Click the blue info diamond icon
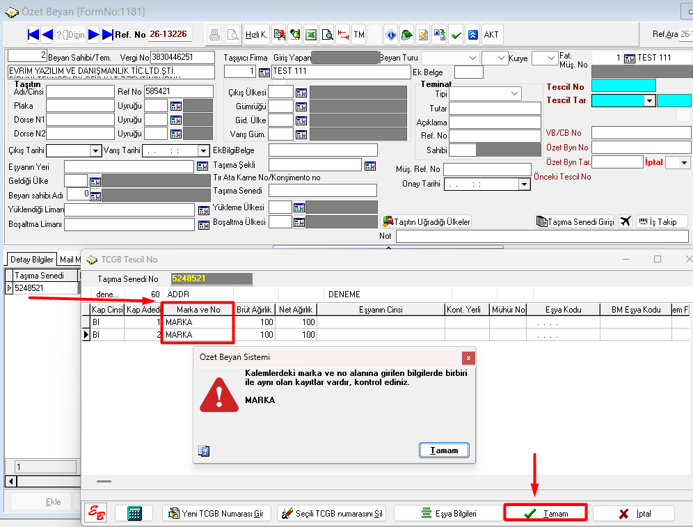 coord(391,35)
